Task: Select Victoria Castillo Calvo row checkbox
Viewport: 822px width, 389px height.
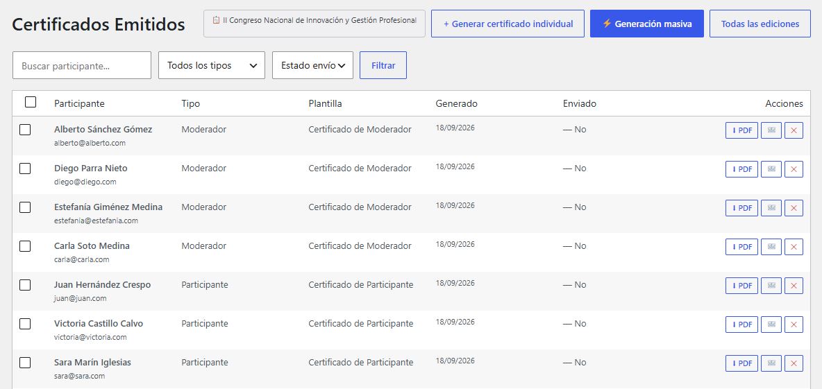Action: (x=25, y=324)
